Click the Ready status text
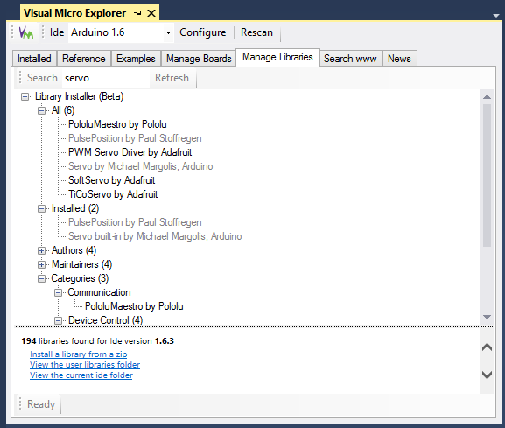Viewport: 505px width, 428px height. [x=41, y=404]
